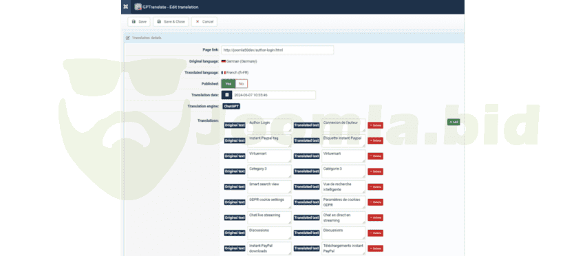
Task: Delete the Virtuemart translation row
Action: pyautogui.click(x=375, y=156)
